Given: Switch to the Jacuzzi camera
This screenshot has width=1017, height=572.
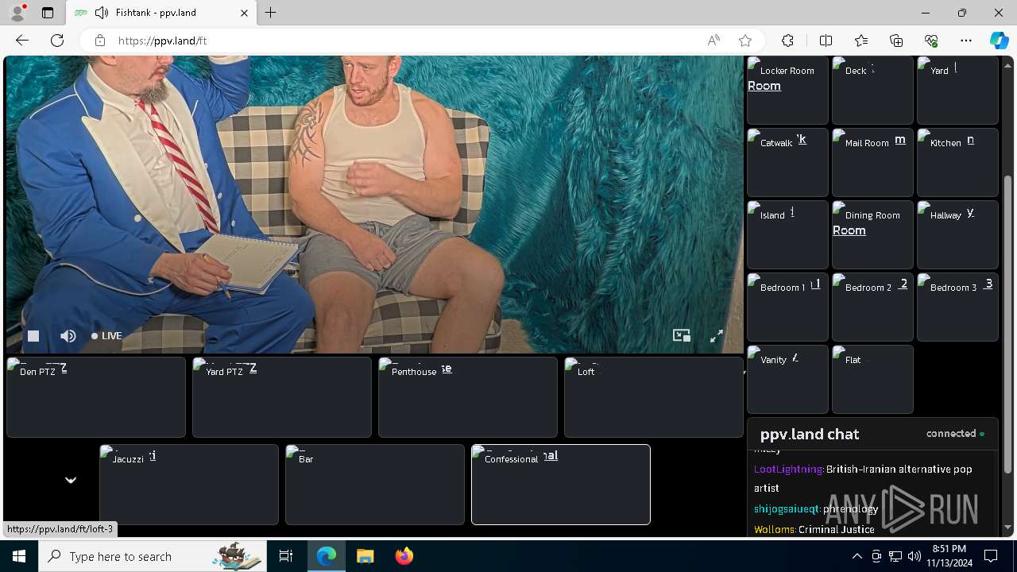Looking at the screenshot, I should (x=189, y=485).
